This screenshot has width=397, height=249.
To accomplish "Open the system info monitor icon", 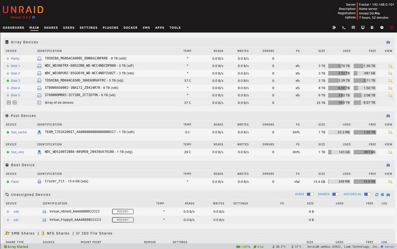I will 363,28.
